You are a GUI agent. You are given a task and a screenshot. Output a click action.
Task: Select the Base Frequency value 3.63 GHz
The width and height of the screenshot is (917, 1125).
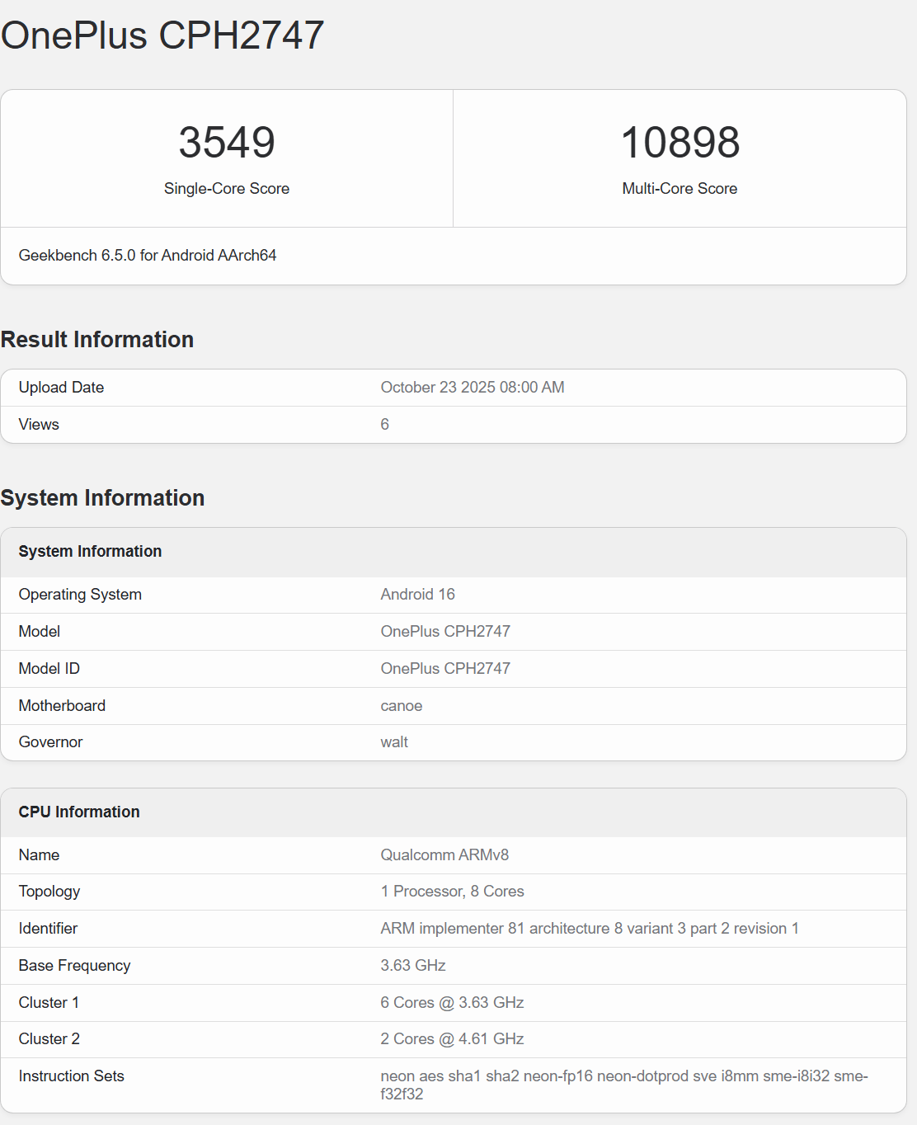[413, 965]
